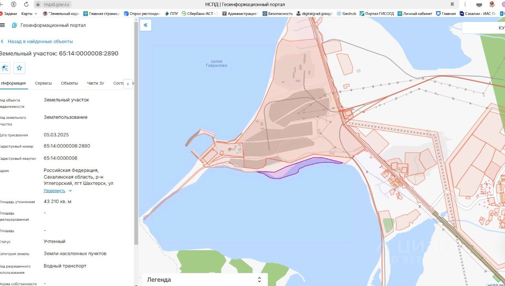
Task: Open the Портал ГИСОГД bookmark
Action: click(x=377, y=13)
